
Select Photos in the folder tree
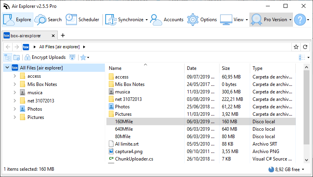click(35, 109)
